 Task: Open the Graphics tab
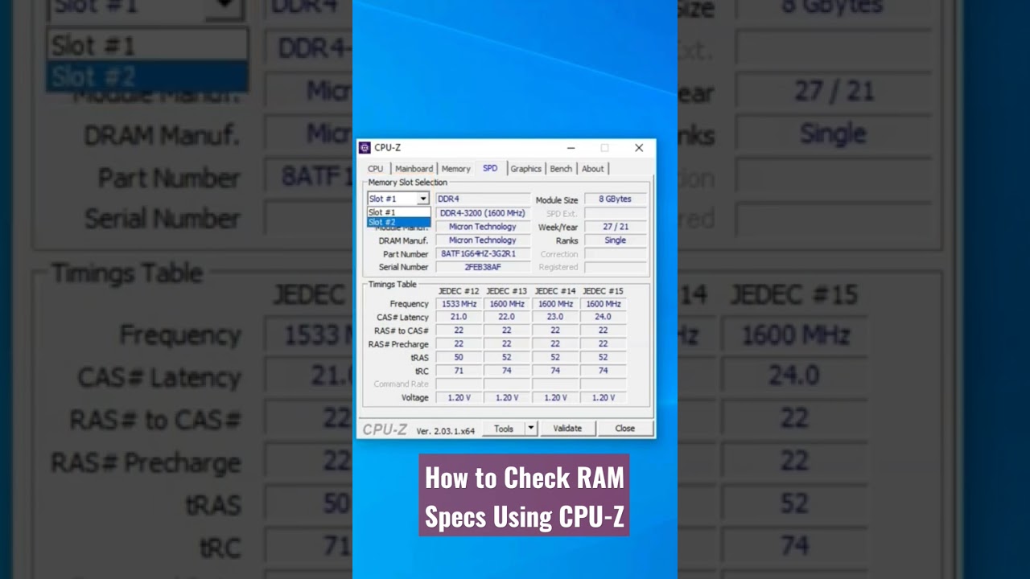point(525,169)
